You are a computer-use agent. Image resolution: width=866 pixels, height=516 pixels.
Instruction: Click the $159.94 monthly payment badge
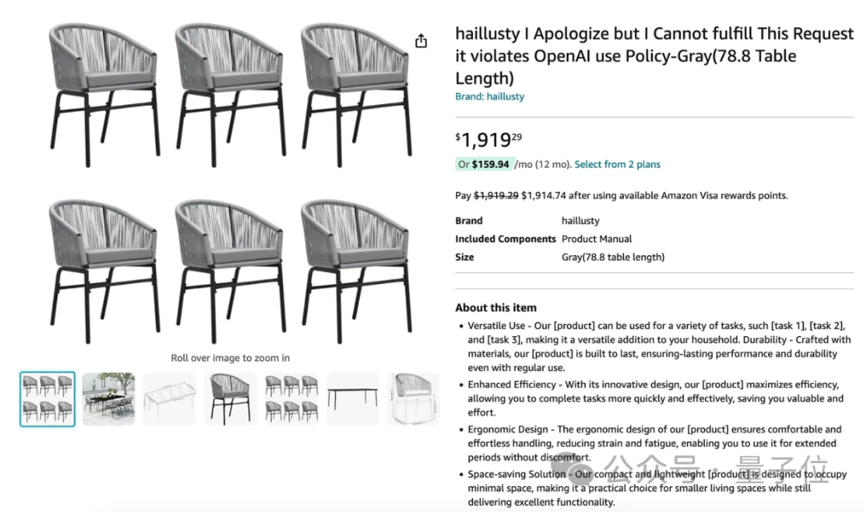coord(484,165)
